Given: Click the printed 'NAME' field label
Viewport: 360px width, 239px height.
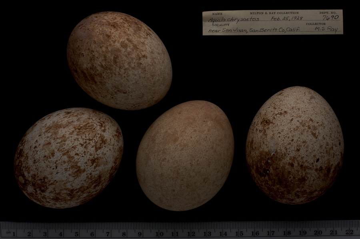Looking at the screenshot, I should (x=217, y=14).
